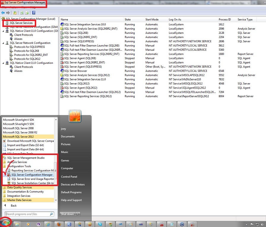Click the Import and Export Data (32-bit) icon
Image resolution: width=266 pixels, height=227 pixels.
click(4, 145)
